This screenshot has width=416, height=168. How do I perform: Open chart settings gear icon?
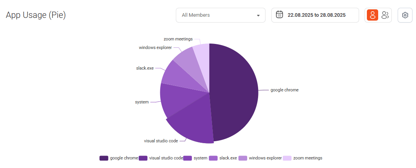[405, 15]
